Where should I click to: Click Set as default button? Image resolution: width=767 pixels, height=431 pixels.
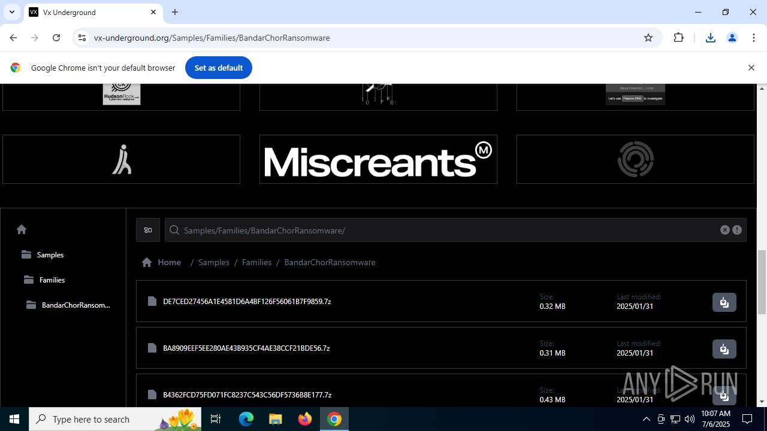click(218, 68)
